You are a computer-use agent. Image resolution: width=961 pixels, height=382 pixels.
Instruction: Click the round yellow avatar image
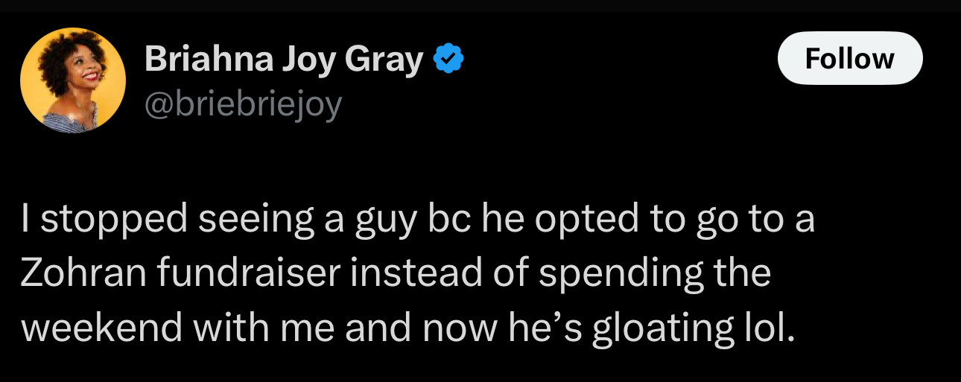pyautogui.click(x=73, y=80)
